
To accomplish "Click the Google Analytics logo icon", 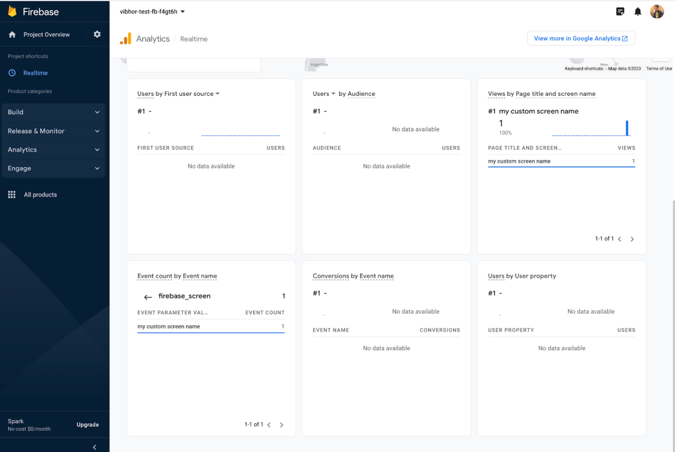I will [x=126, y=39].
